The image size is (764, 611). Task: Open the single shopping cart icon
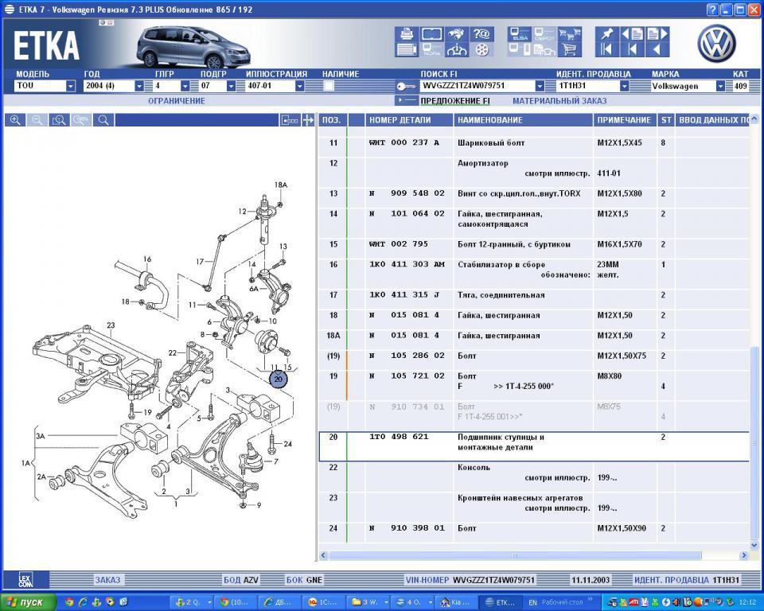(x=570, y=49)
